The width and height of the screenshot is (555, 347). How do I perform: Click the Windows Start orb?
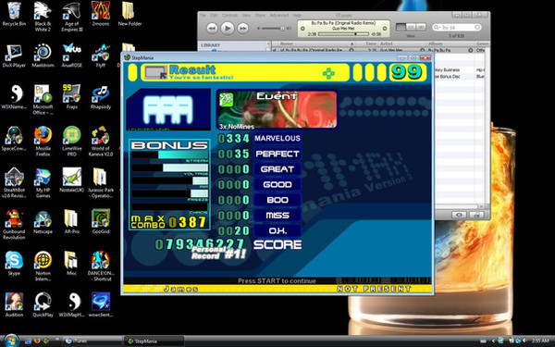[x=11, y=341]
